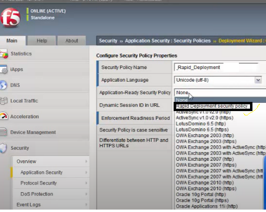
Task: Switch to the About tab
Action: [x=72, y=41]
